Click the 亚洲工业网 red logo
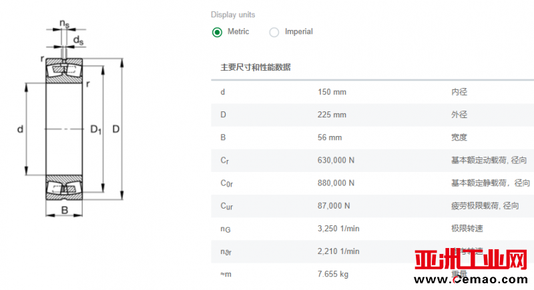 coord(471,260)
